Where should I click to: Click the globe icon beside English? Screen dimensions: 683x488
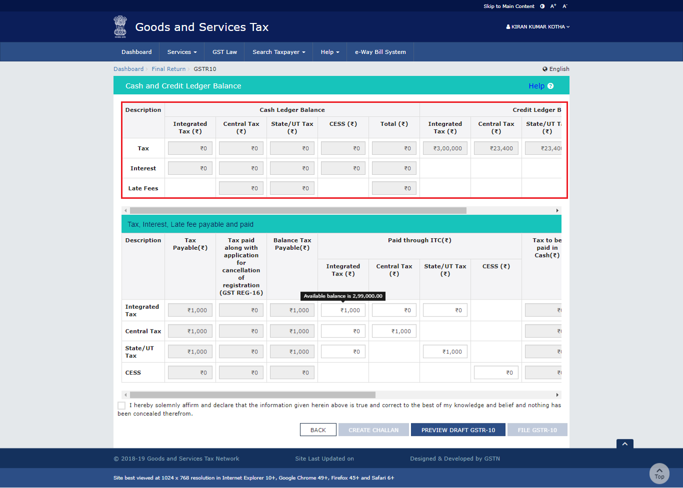[x=544, y=69]
